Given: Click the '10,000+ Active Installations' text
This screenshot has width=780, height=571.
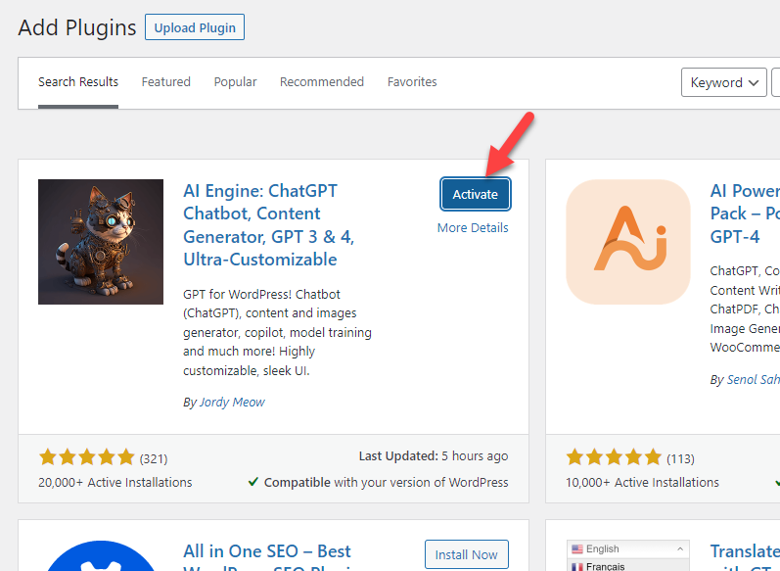Looking at the screenshot, I should point(642,483).
